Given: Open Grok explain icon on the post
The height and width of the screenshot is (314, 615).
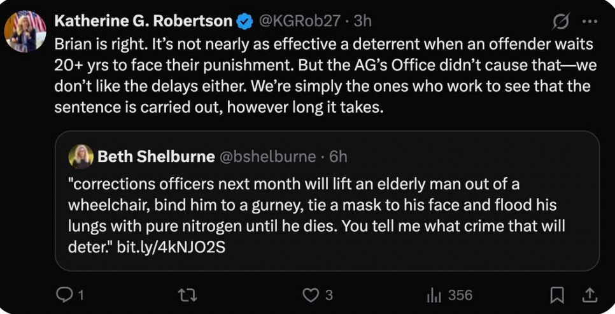Looking at the screenshot, I should click(x=561, y=22).
